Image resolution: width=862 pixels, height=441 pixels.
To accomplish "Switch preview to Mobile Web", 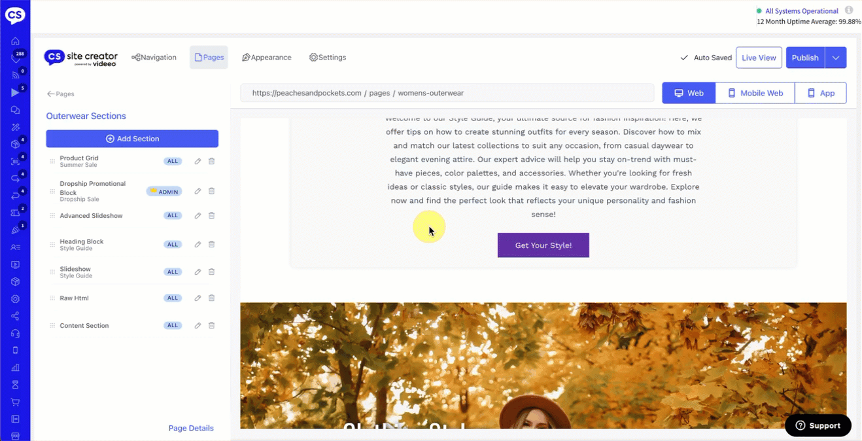I will [755, 93].
